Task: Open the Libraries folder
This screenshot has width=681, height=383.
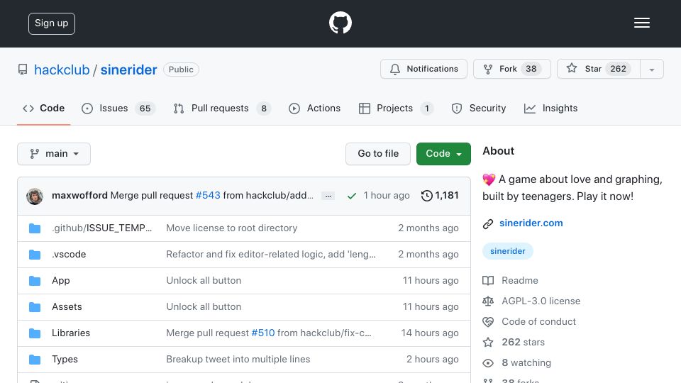Action: coord(71,333)
